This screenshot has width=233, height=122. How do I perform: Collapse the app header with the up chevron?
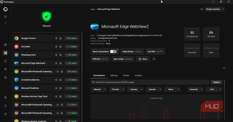tap(224, 68)
